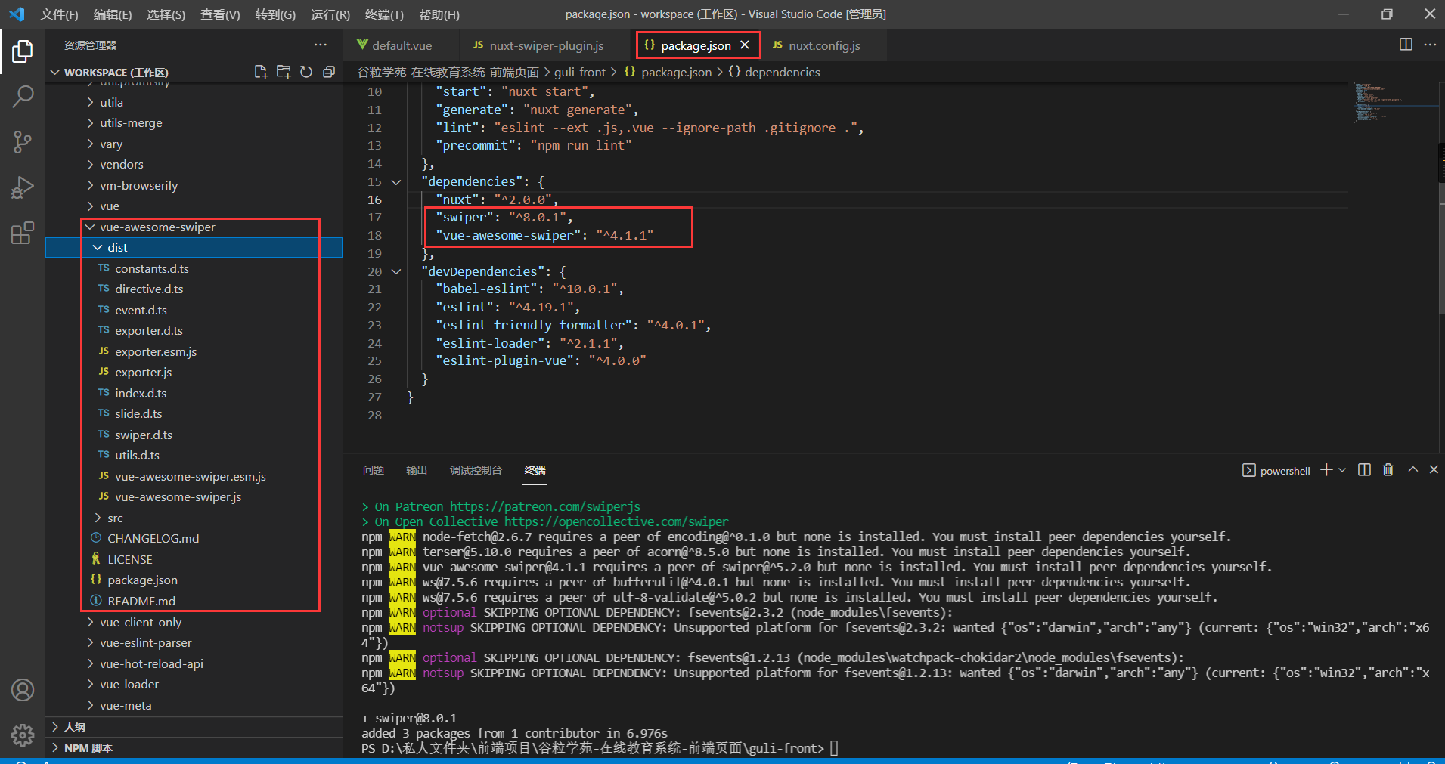Open the patreon.com/swiperjs link in terminal
Viewport: 1445px width, 764px height.
pos(545,506)
